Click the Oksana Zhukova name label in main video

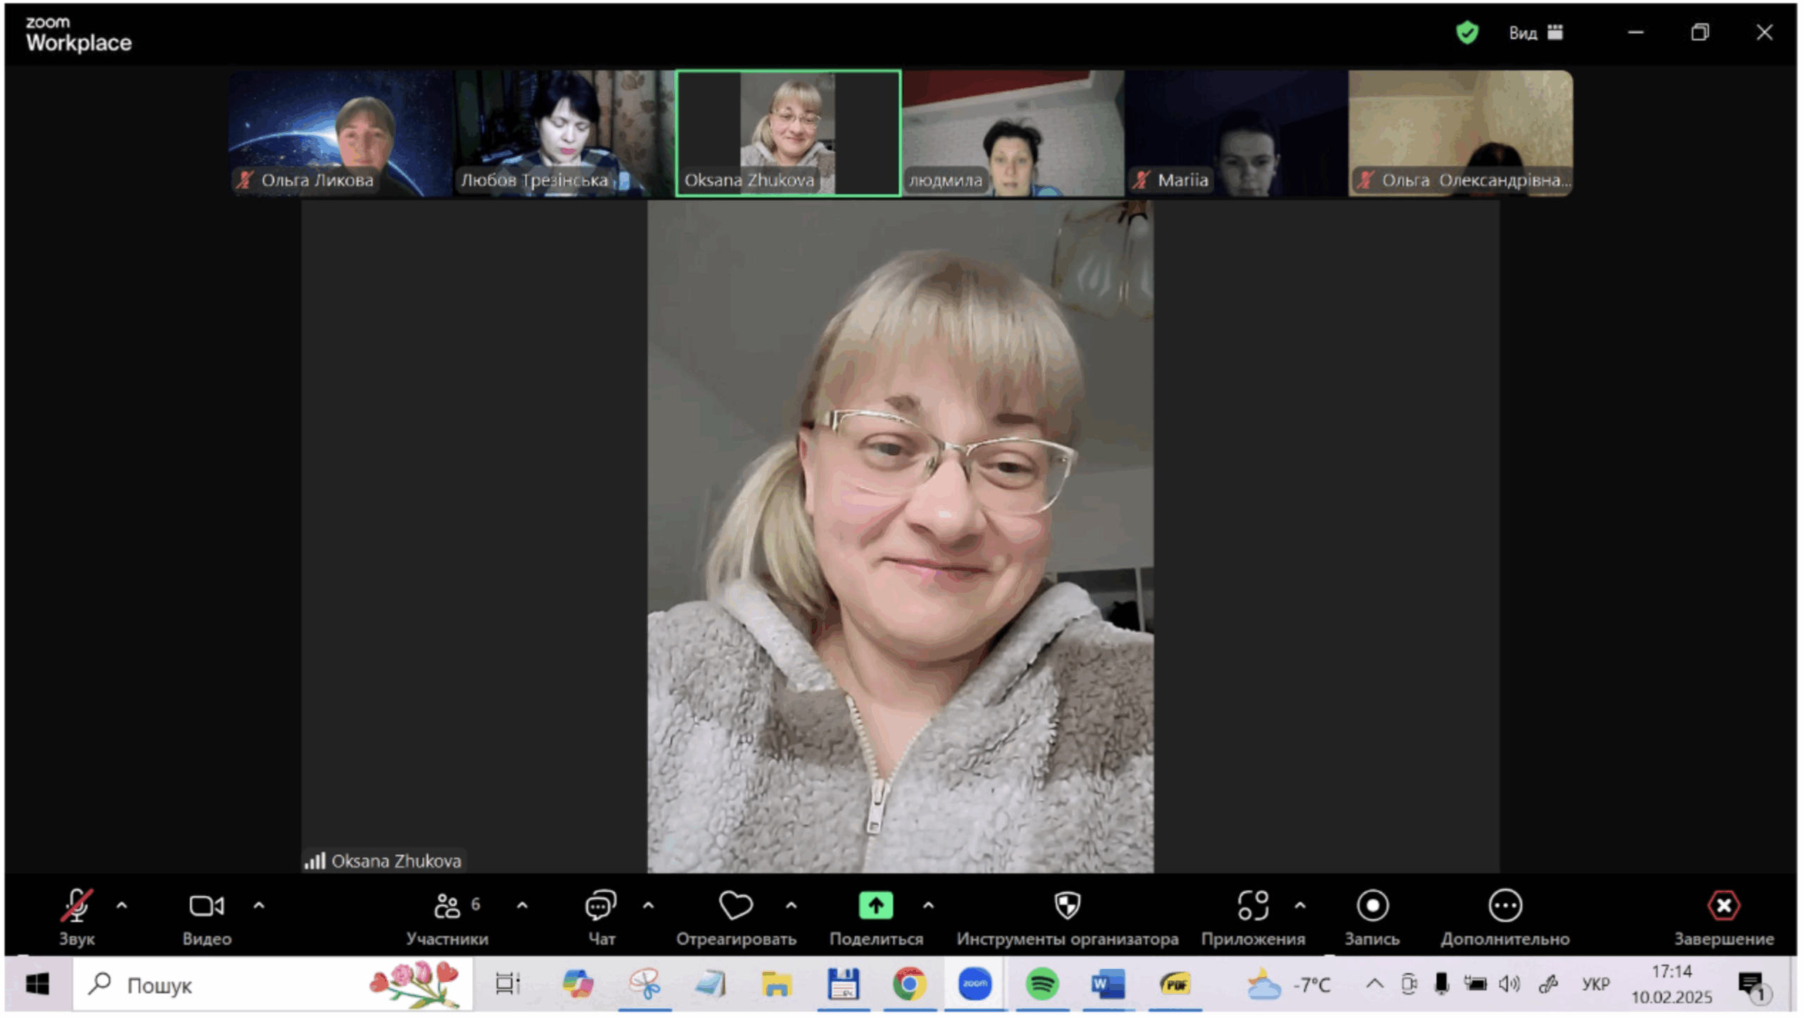tap(397, 862)
